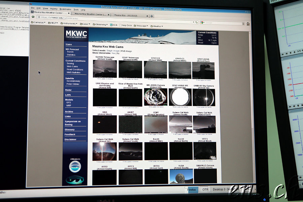
Task: Open the Subaru Cat Walk Aimed North image
Action: [x=180, y=125]
